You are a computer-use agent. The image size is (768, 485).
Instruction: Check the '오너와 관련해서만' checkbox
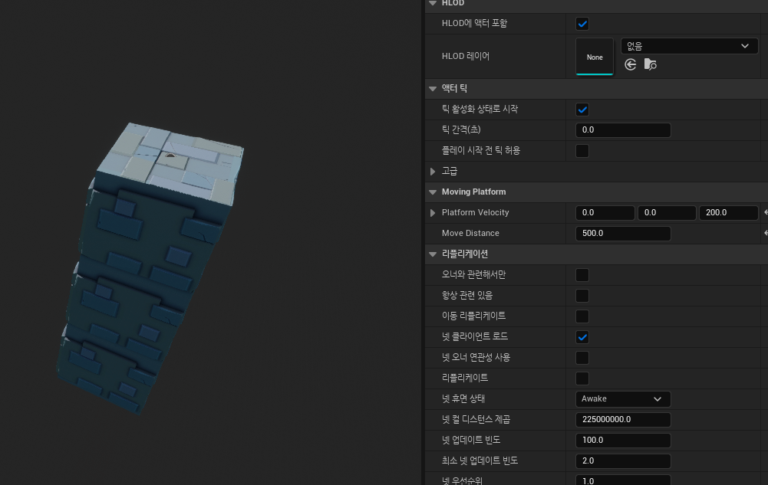coord(582,275)
